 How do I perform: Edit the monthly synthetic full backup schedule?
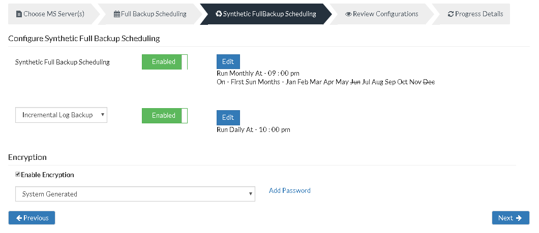228,61
